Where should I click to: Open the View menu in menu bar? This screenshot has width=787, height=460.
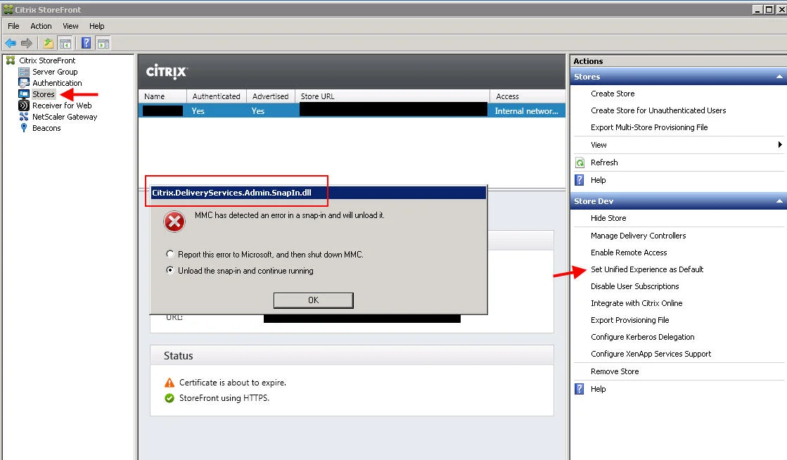tap(70, 26)
